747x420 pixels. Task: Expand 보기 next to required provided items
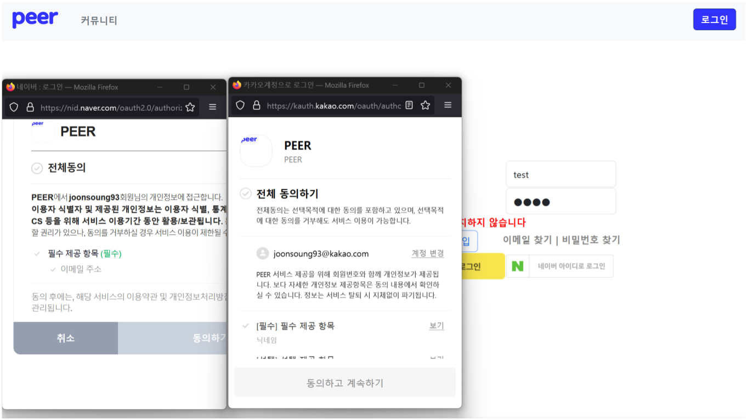(x=436, y=325)
